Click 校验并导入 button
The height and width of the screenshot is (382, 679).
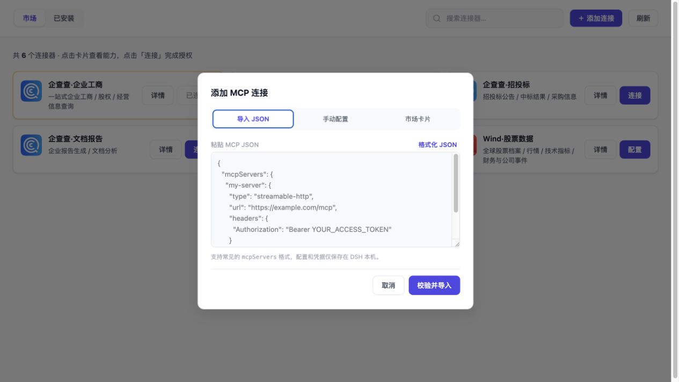click(x=434, y=285)
